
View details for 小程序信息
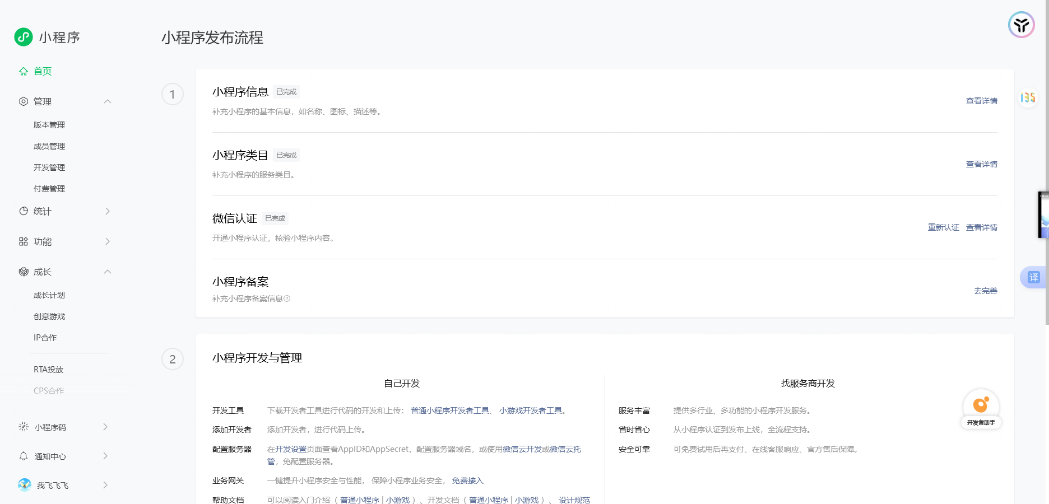coord(982,101)
